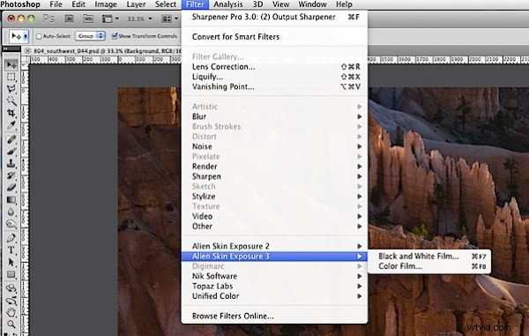Expand the Sharpen filter submenu
529x336 pixels.
274,176
